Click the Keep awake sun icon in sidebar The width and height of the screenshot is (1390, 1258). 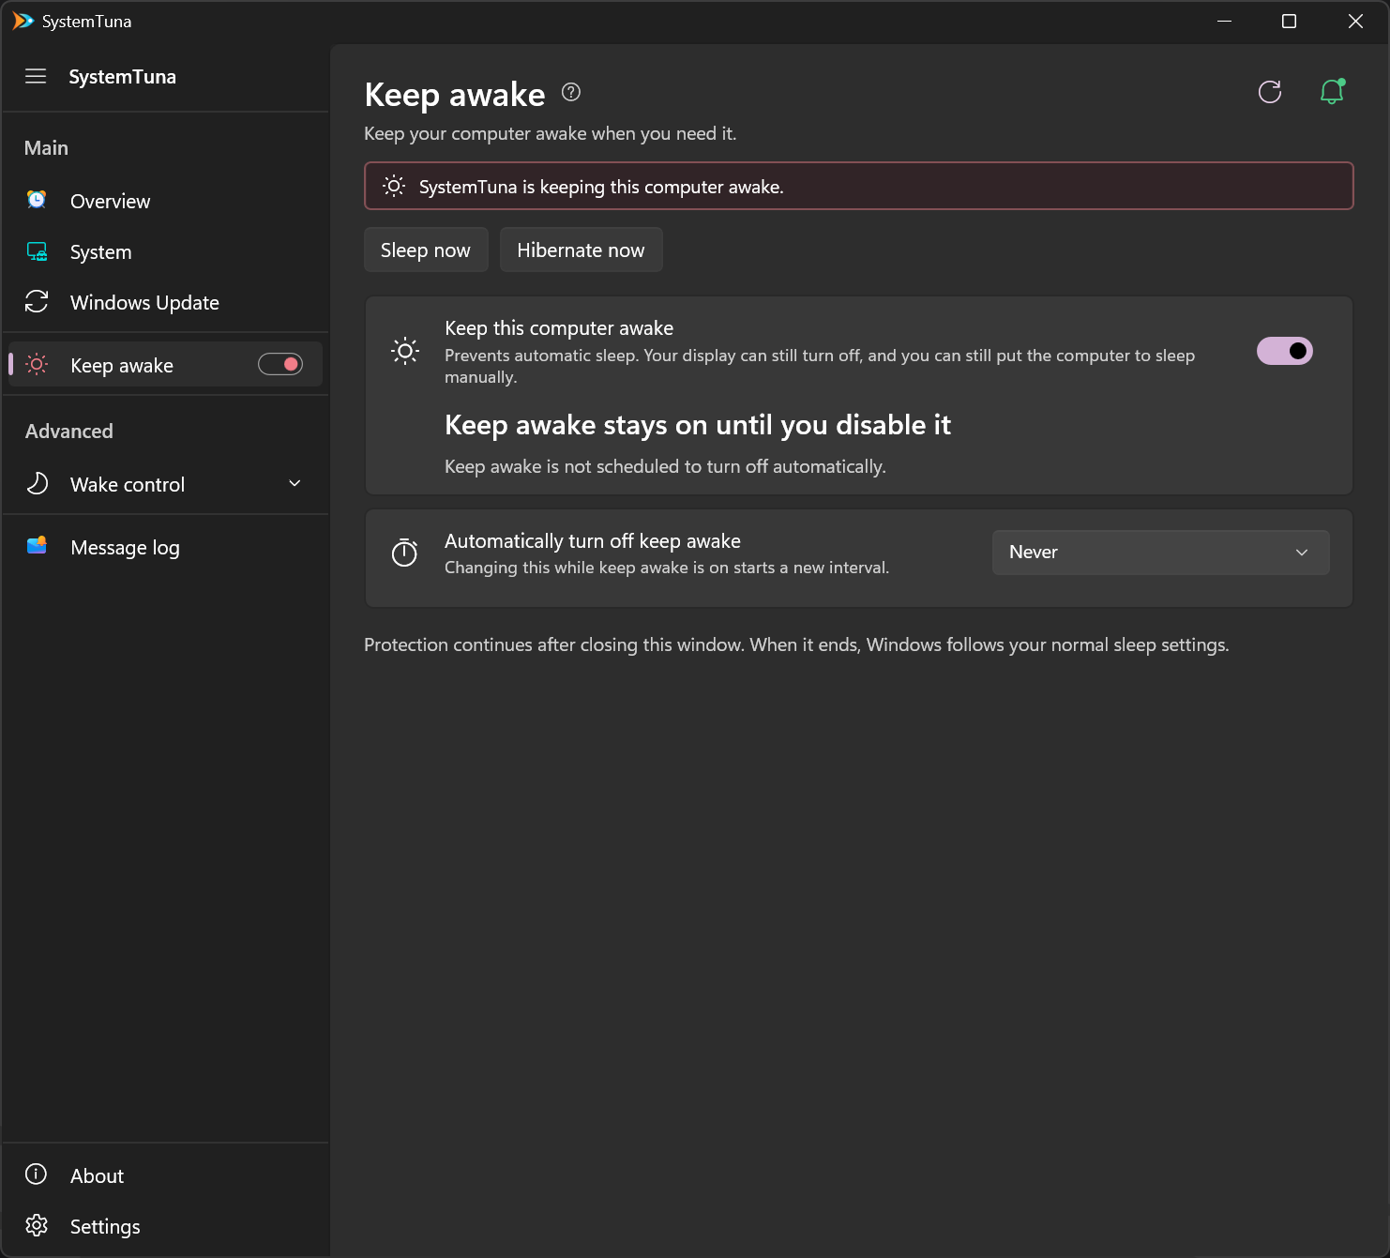pyautogui.click(x=37, y=364)
